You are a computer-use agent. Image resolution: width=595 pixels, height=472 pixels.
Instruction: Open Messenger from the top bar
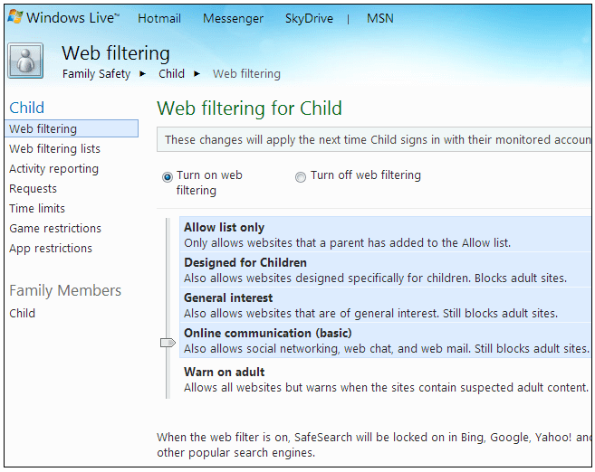tap(233, 18)
